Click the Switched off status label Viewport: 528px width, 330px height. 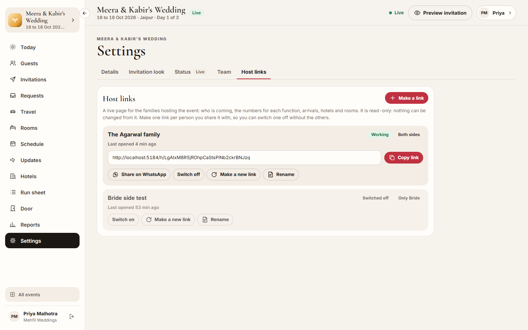[x=375, y=198]
